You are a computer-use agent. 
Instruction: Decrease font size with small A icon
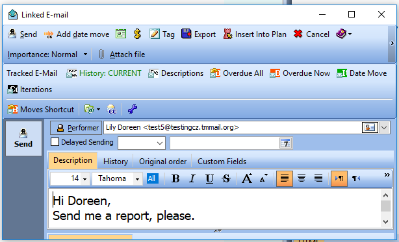point(264,178)
